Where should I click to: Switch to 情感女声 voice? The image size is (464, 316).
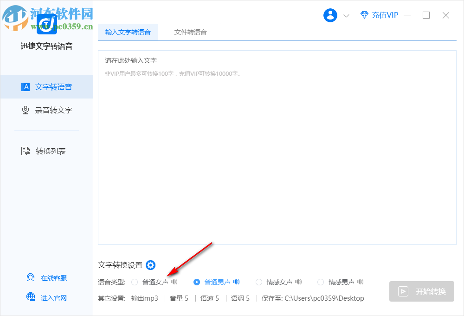click(x=258, y=282)
